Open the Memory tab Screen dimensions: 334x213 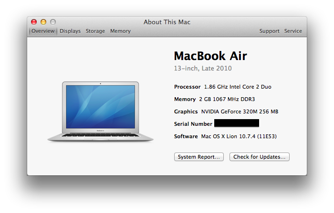[120, 31]
